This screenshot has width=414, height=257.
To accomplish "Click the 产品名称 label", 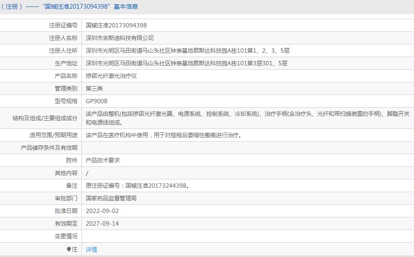I will coord(66,76).
